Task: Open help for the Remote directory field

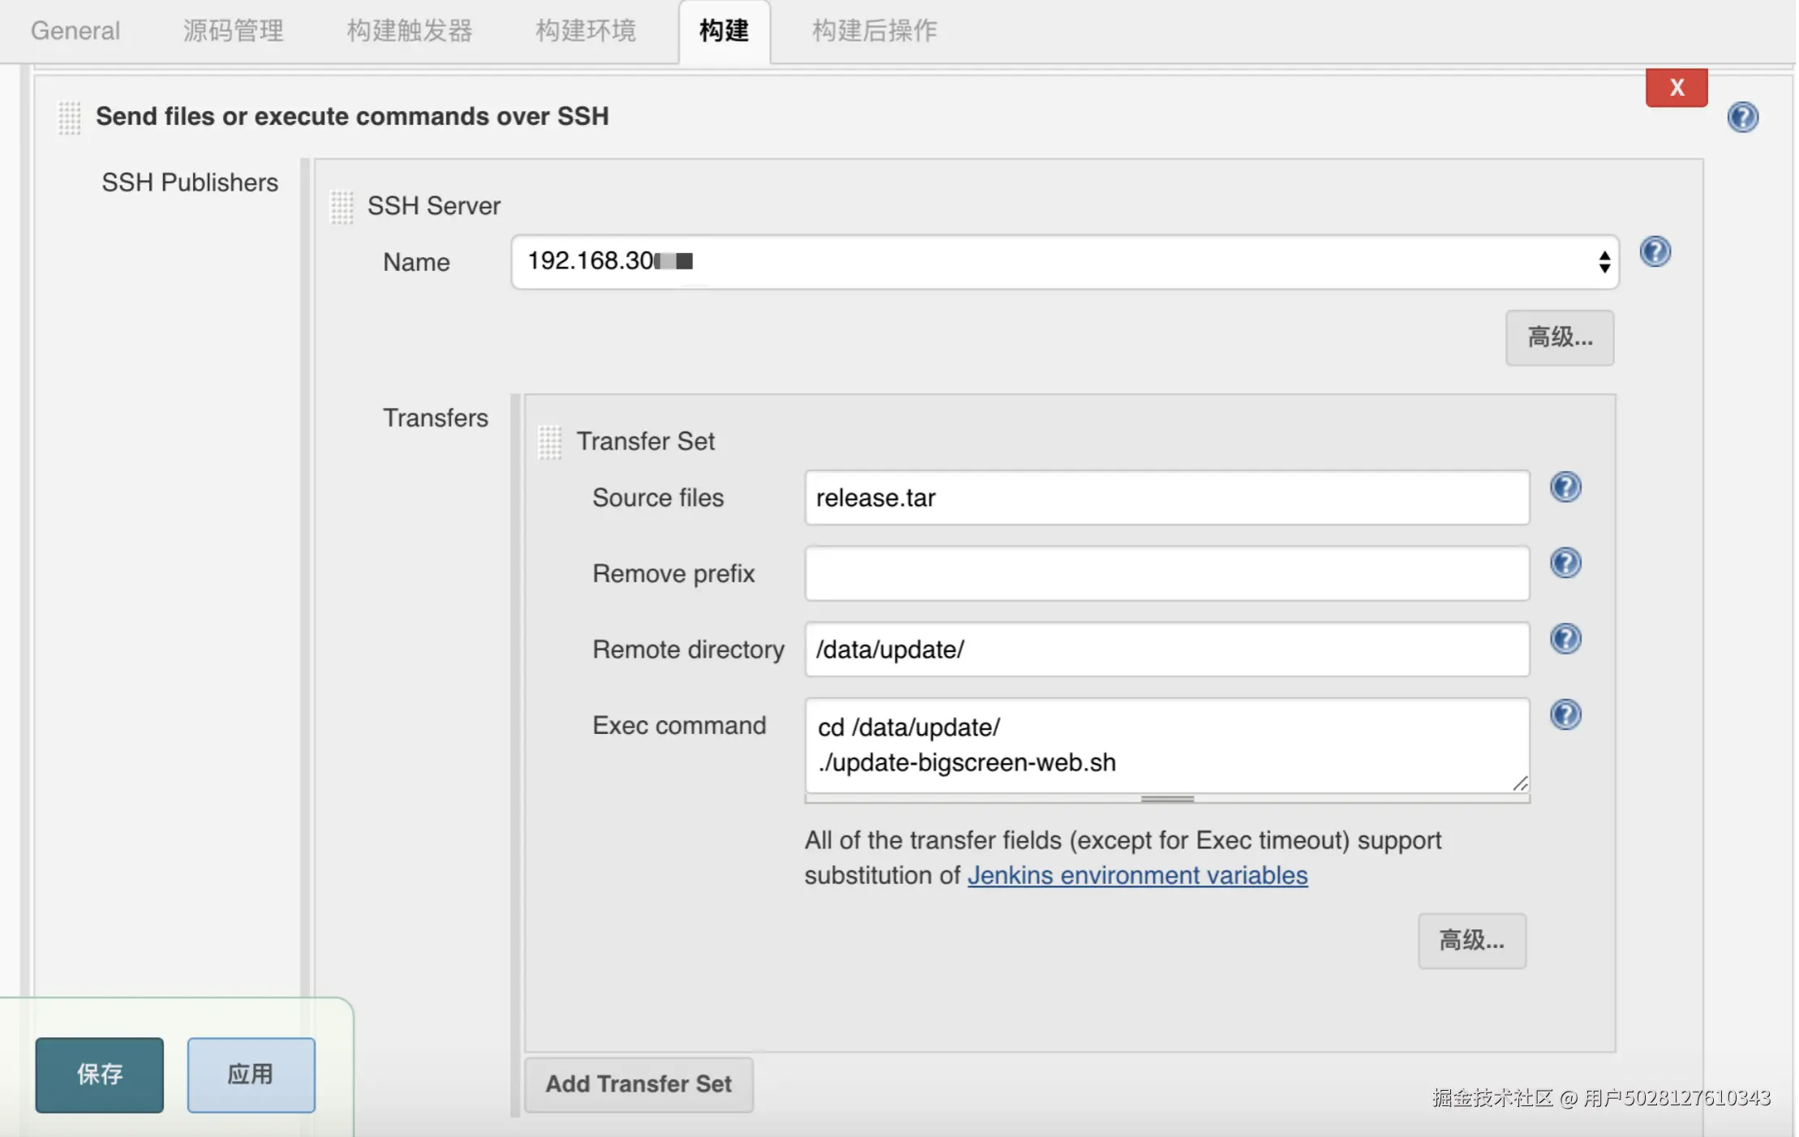Action: pos(1565,639)
